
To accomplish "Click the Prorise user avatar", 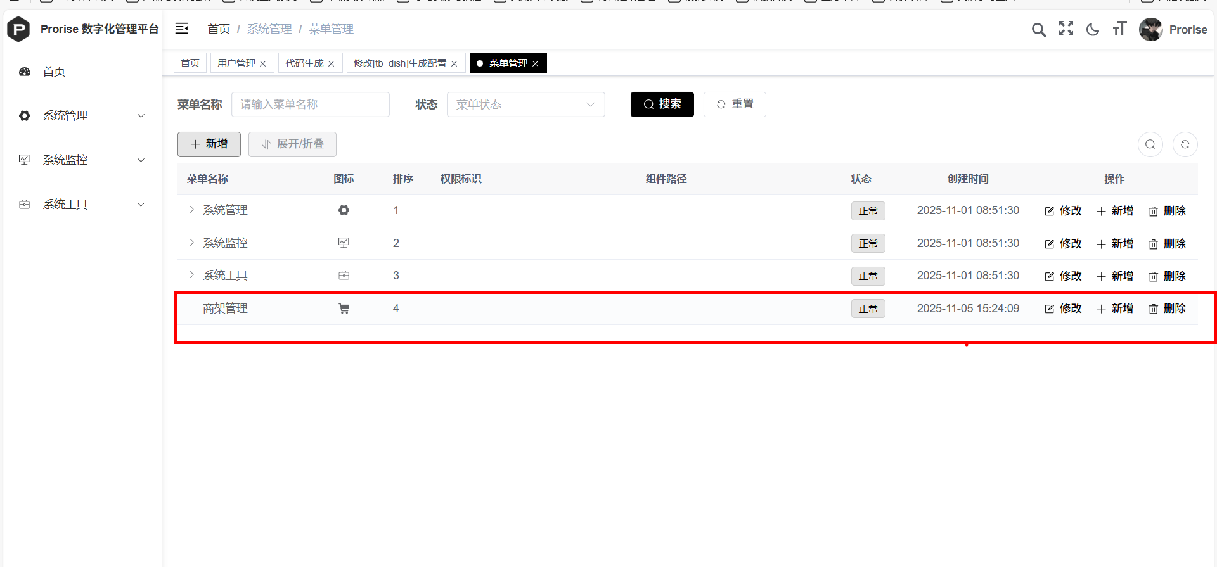I will 1150,29.
